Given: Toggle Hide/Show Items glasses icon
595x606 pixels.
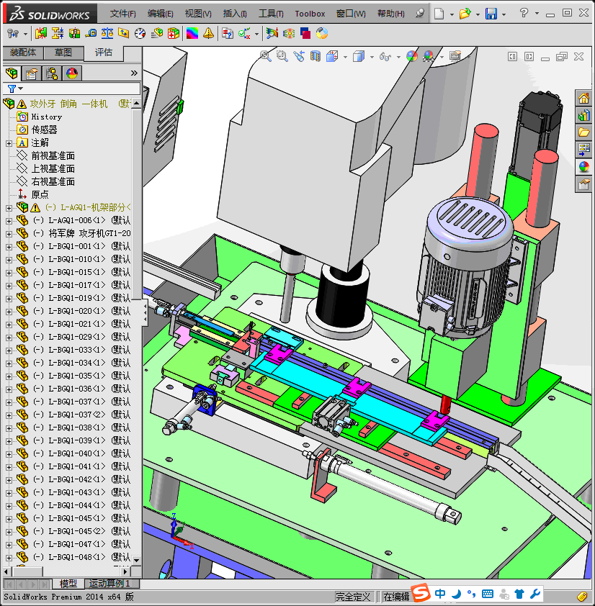Looking at the screenshot, I should (x=385, y=56).
